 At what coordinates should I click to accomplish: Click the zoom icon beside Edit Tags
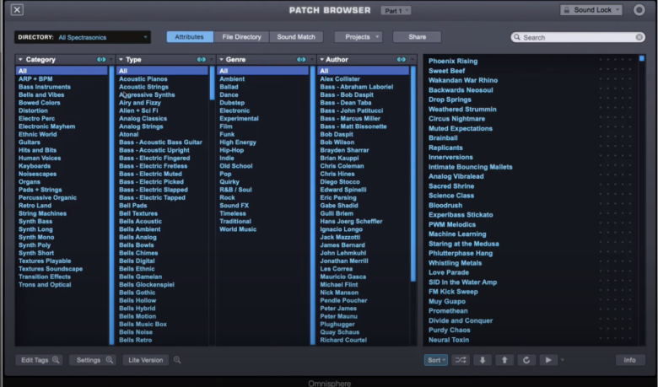(x=56, y=360)
